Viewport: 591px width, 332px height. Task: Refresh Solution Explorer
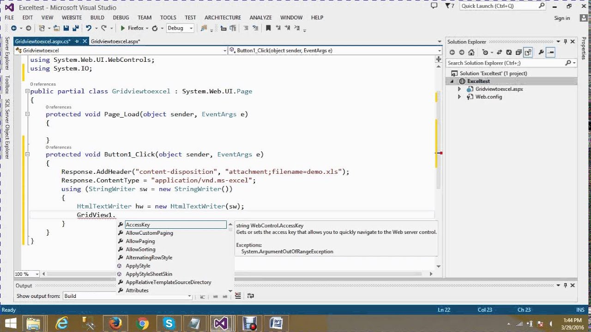(x=509, y=53)
